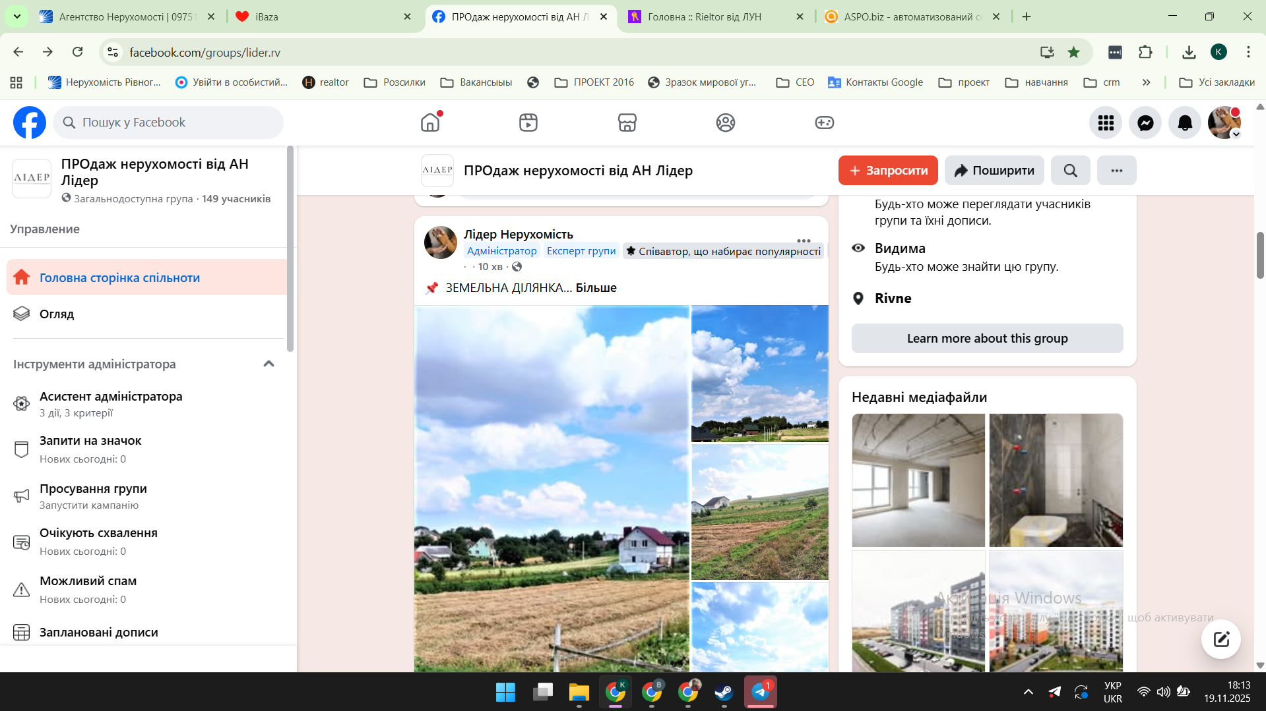The width and height of the screenshot is (1266, 711).
Task: Collapse the Інструменти адміністратора section
Action: pyautogui.click(x=269, y=364)
